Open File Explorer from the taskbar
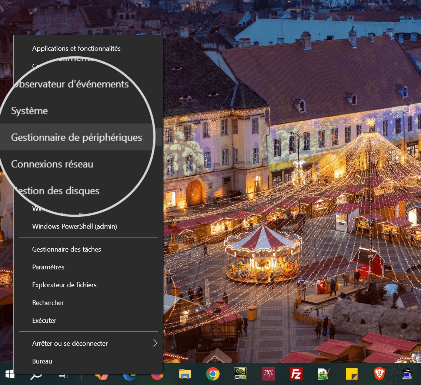The height and width of the screenshot is (385, 421). (x=185, y=374)
